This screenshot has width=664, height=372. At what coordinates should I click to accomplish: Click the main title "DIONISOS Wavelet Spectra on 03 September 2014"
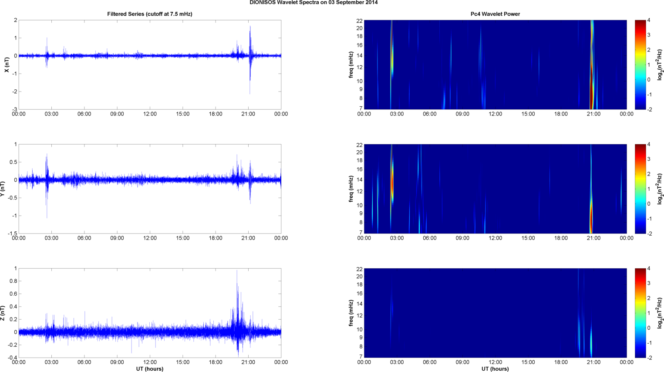pyautogui.click(x=313, y=3)
